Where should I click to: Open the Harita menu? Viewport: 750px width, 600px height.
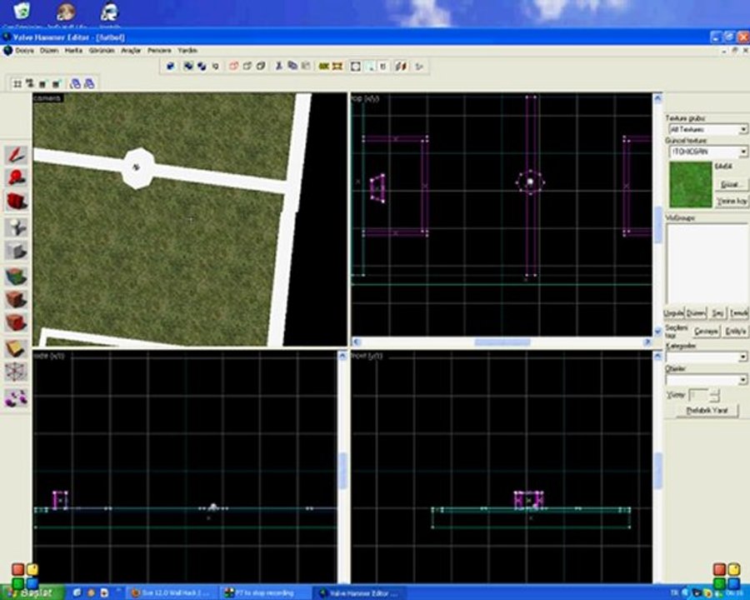tap(73, 50)
